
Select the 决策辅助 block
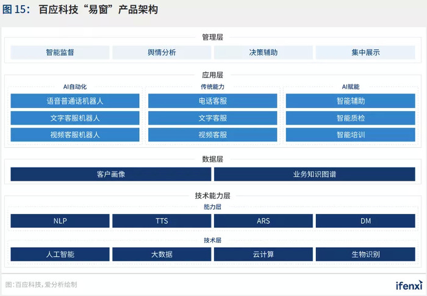tap(264, 52)
